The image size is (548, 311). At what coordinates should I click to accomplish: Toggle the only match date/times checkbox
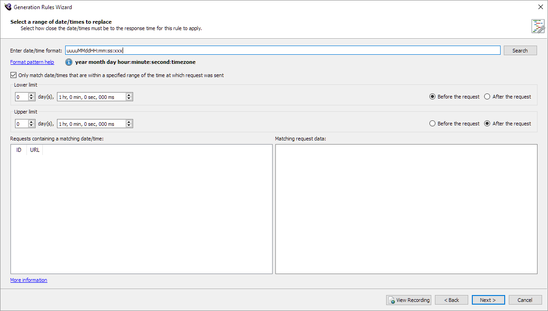point(13,75)
